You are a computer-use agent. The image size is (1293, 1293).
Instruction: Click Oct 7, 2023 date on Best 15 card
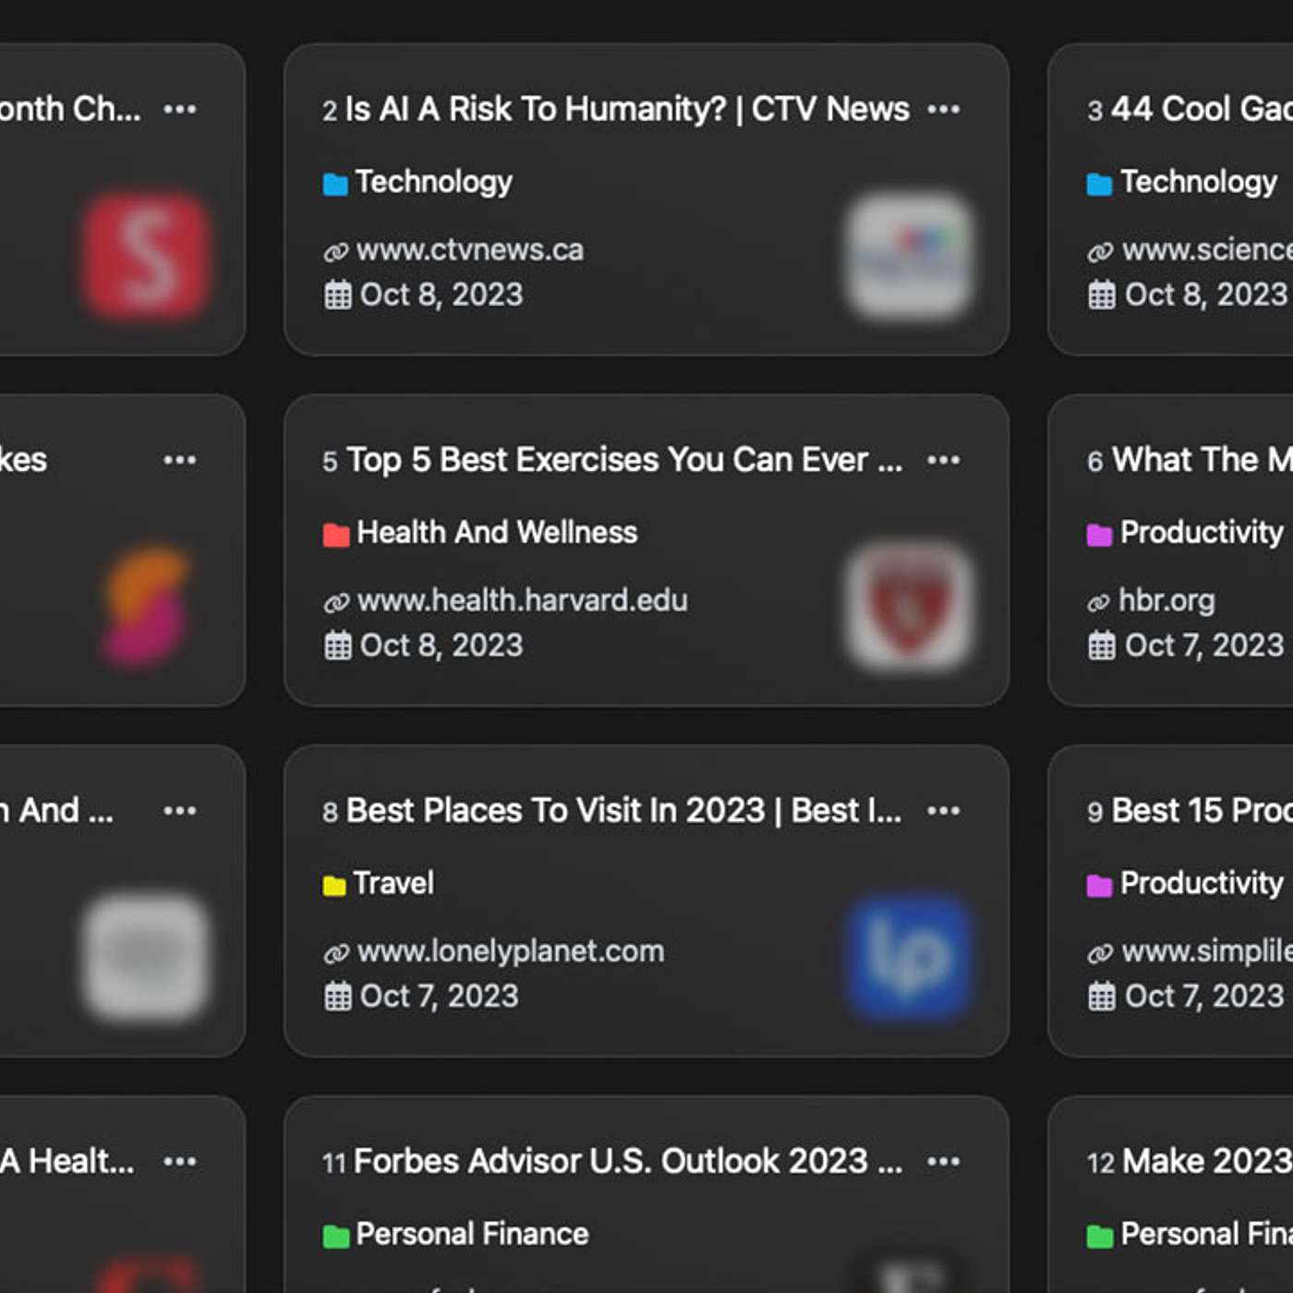click(x=1204, y=997)
